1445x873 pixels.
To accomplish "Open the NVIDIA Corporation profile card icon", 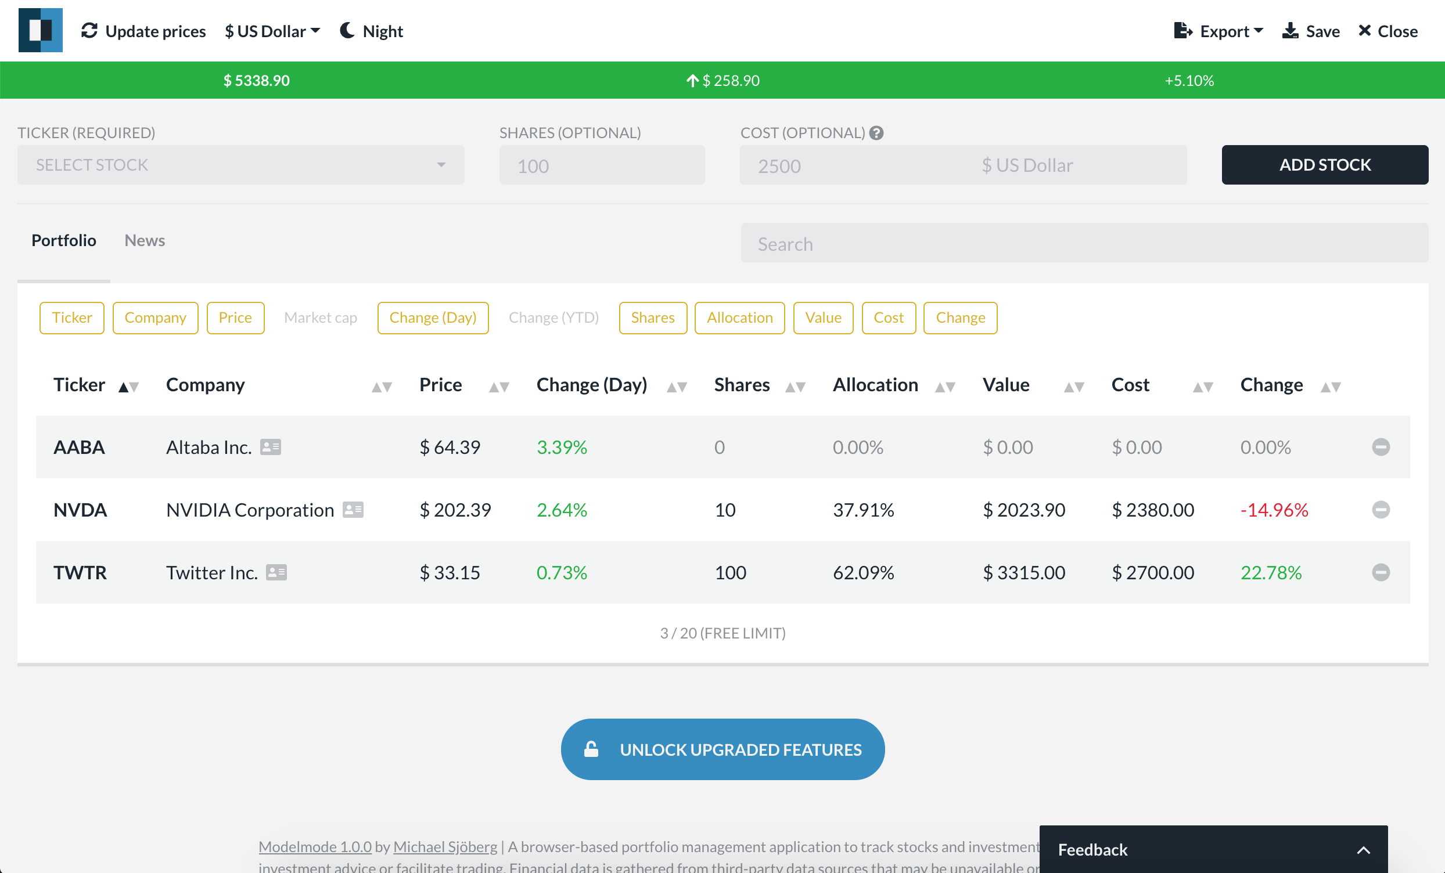I will pos(353,510).
